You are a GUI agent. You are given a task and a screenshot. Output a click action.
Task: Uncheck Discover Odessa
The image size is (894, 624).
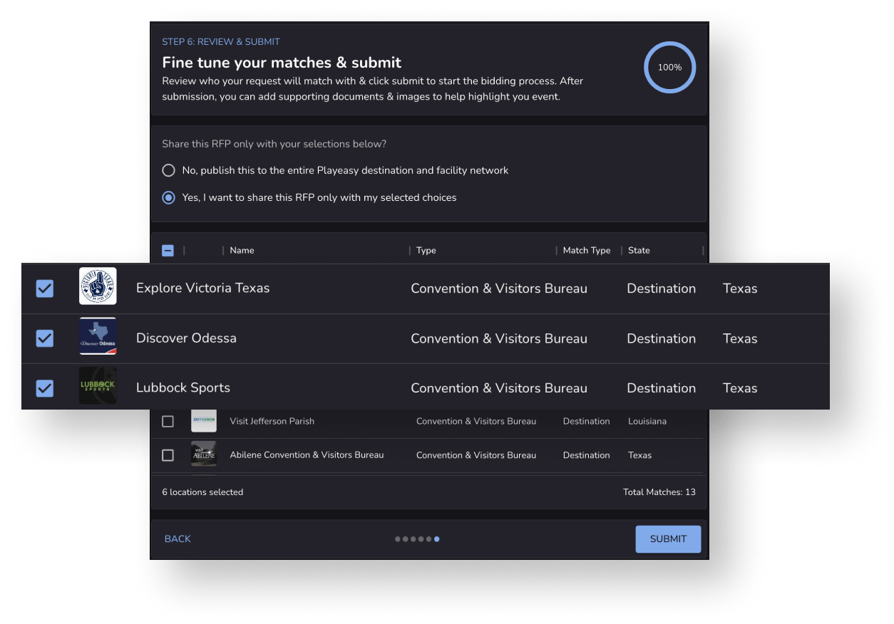tap(44, 338)
